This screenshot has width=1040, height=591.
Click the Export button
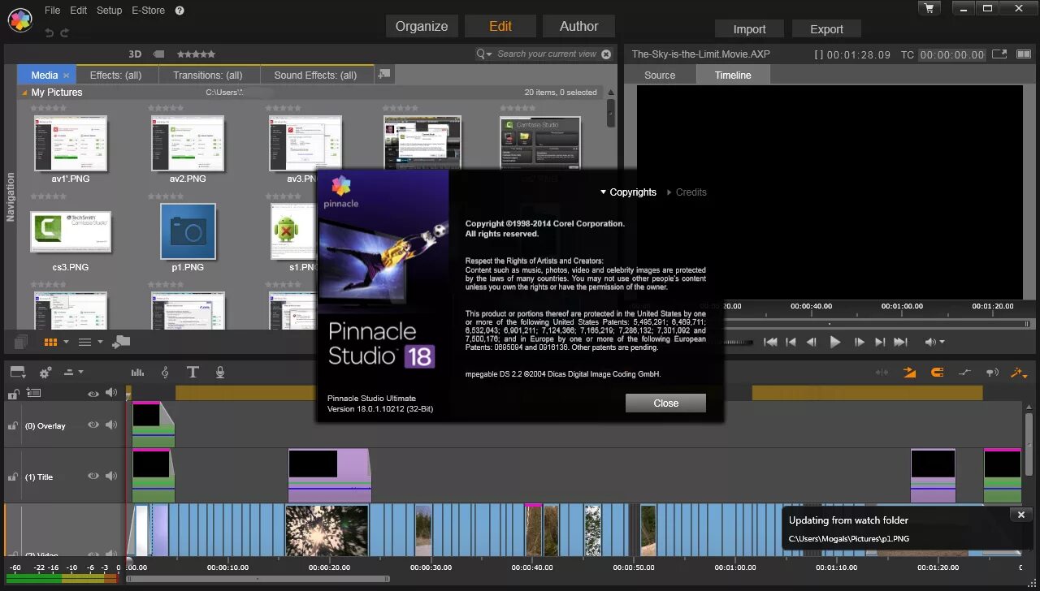(826, 28)
